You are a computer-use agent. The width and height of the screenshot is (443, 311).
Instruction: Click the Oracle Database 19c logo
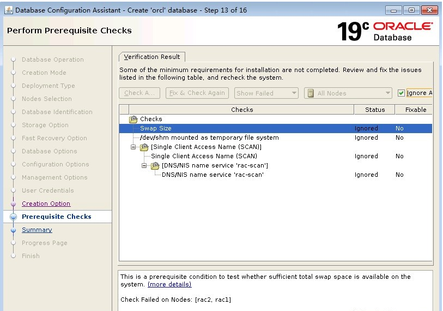pyautogui.click(x=385, y=31)
